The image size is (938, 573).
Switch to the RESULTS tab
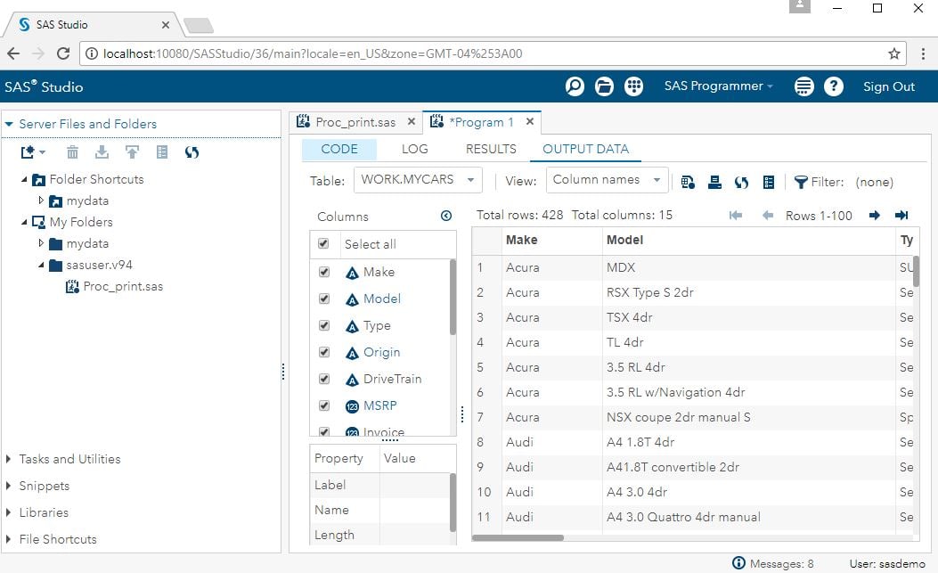[491, 149]
